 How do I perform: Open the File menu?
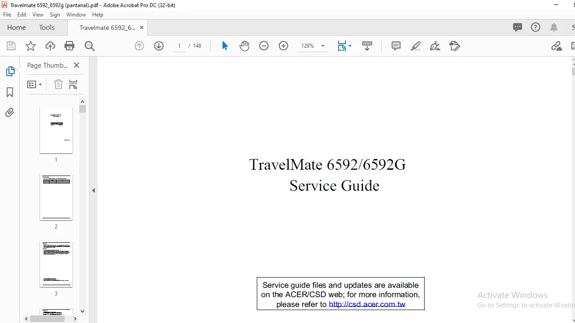point(7,15)
